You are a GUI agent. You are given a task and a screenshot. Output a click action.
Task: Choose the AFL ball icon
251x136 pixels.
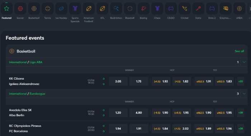103,9
